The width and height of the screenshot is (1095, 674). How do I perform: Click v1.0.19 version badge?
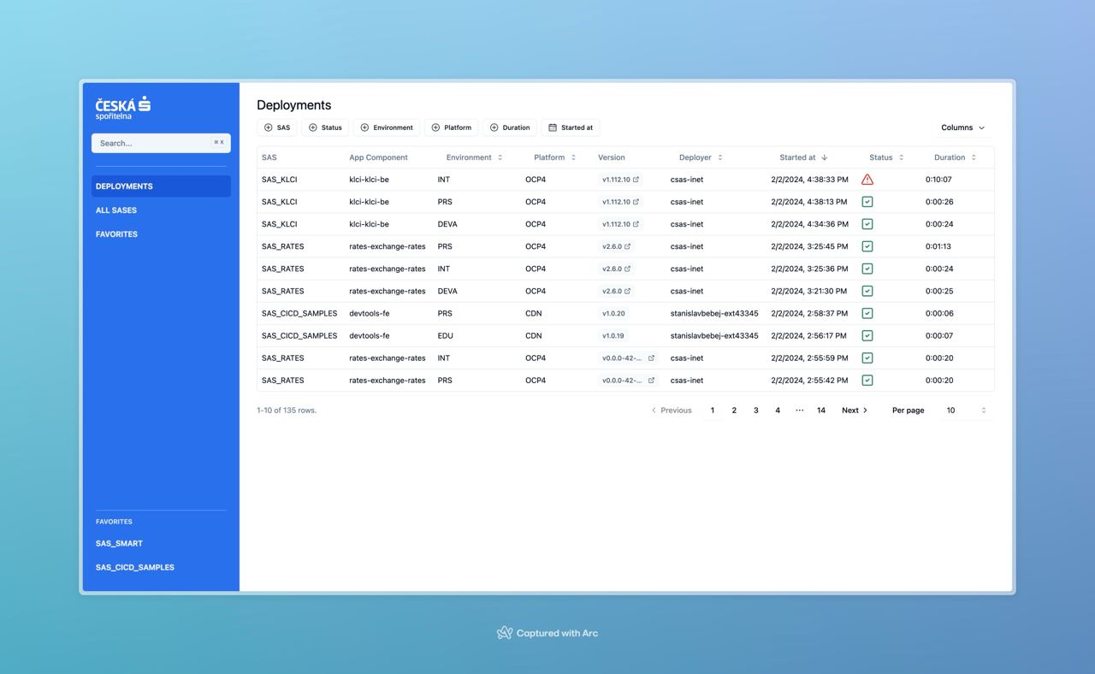pos(613,335)
